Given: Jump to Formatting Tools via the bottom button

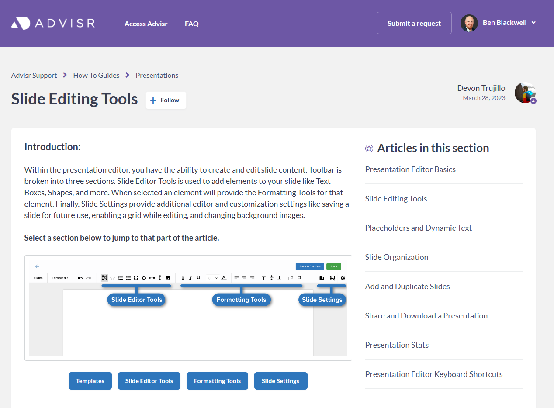Looking at the screenshot, I should coord(217,381).
